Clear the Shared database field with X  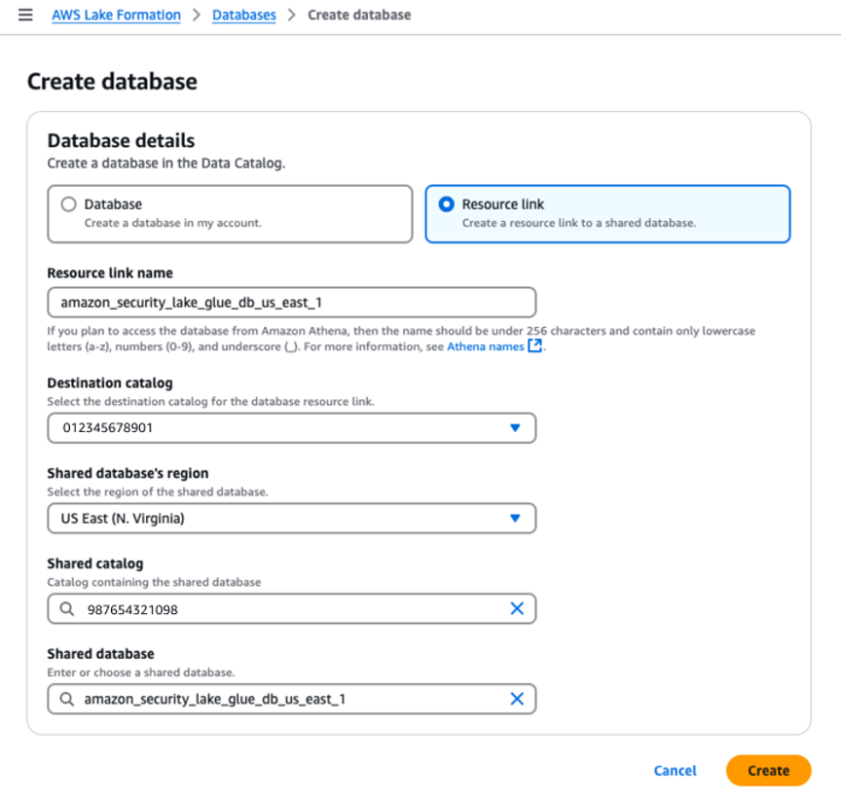[x=517, y=699]
